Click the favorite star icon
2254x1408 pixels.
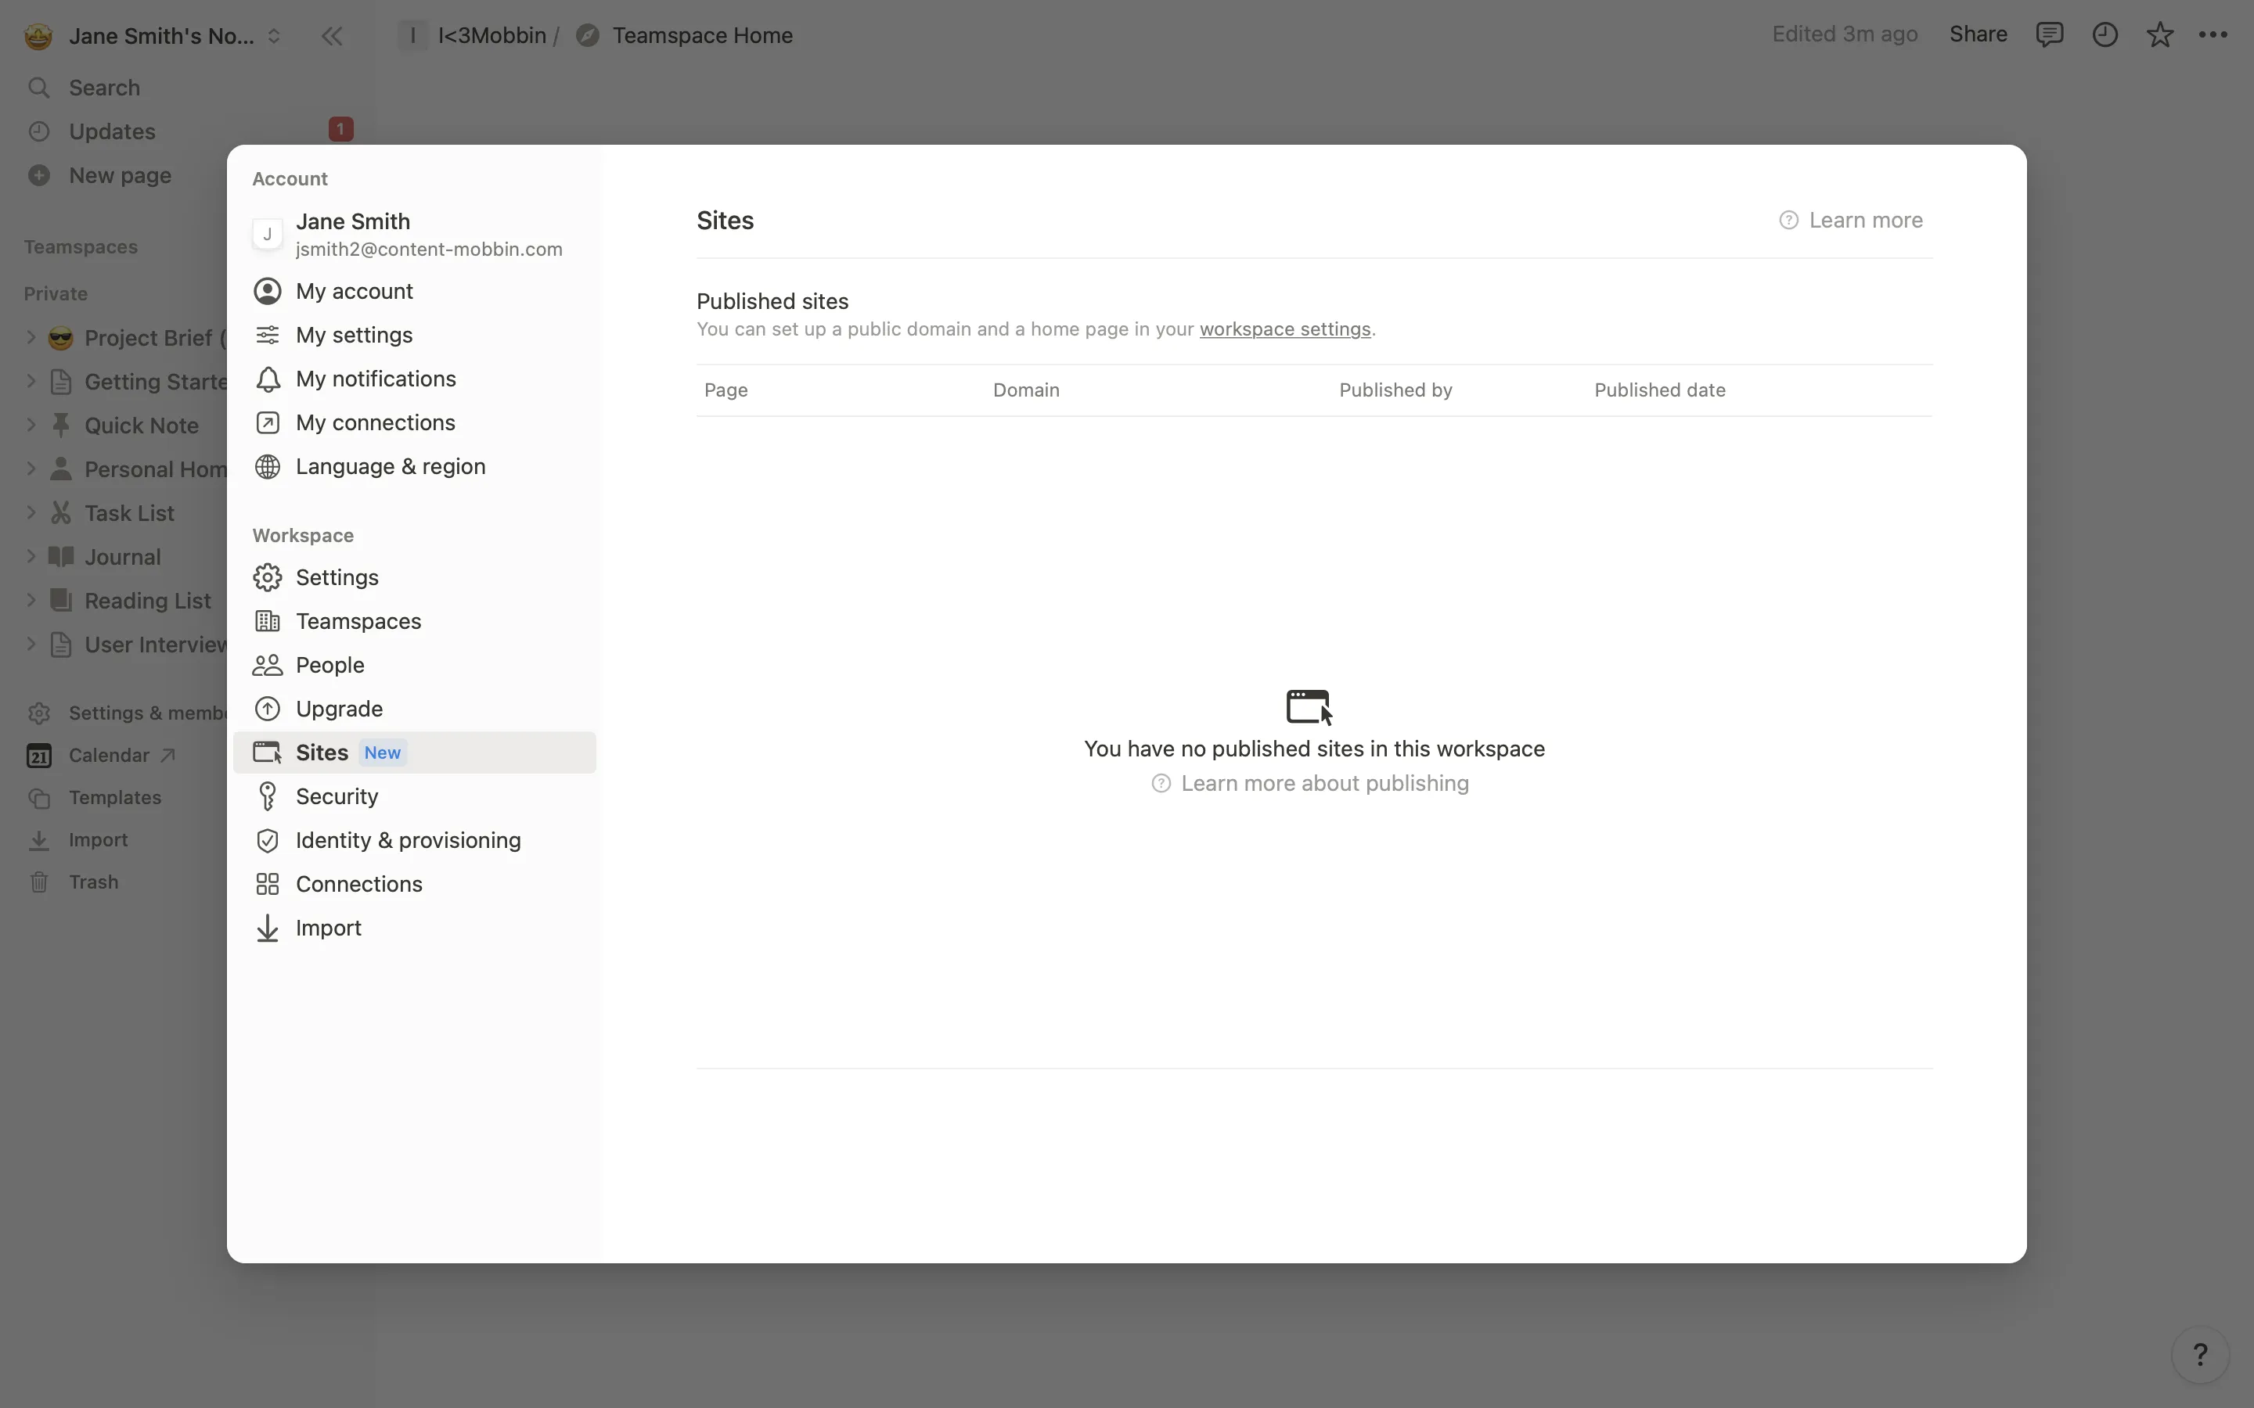pos(2159,35)
